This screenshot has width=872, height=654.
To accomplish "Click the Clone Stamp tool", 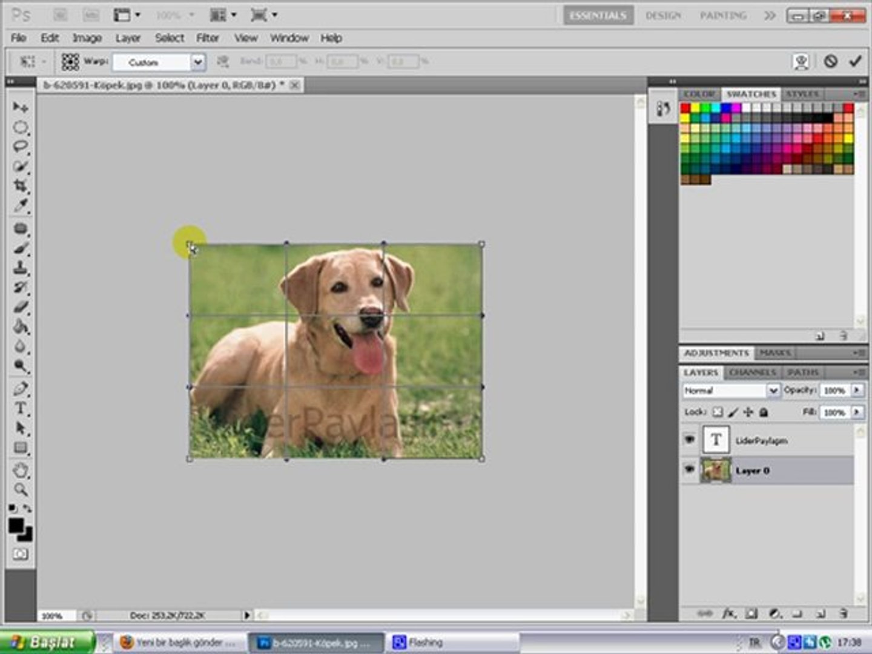I will pyautogui.click(x=21, y=268).
